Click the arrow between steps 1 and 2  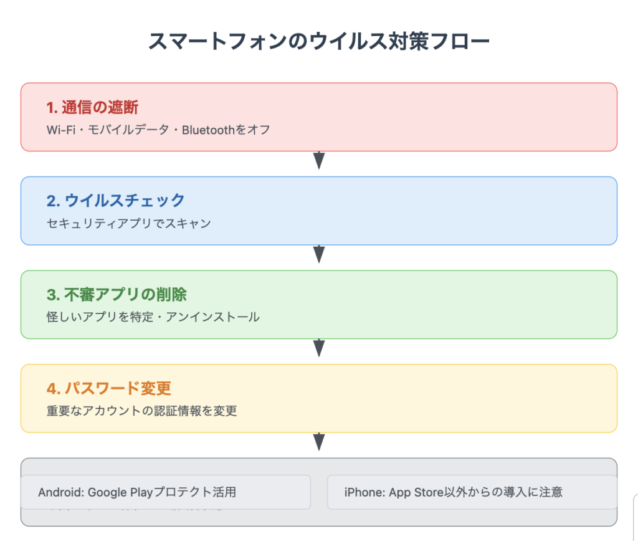[319, 160]
